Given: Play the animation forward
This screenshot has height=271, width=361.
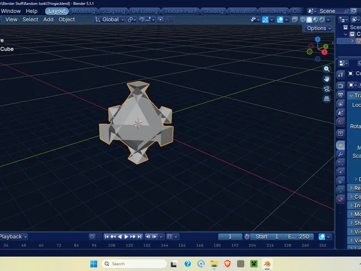Looking at the screenshot, I should (126, 237).
